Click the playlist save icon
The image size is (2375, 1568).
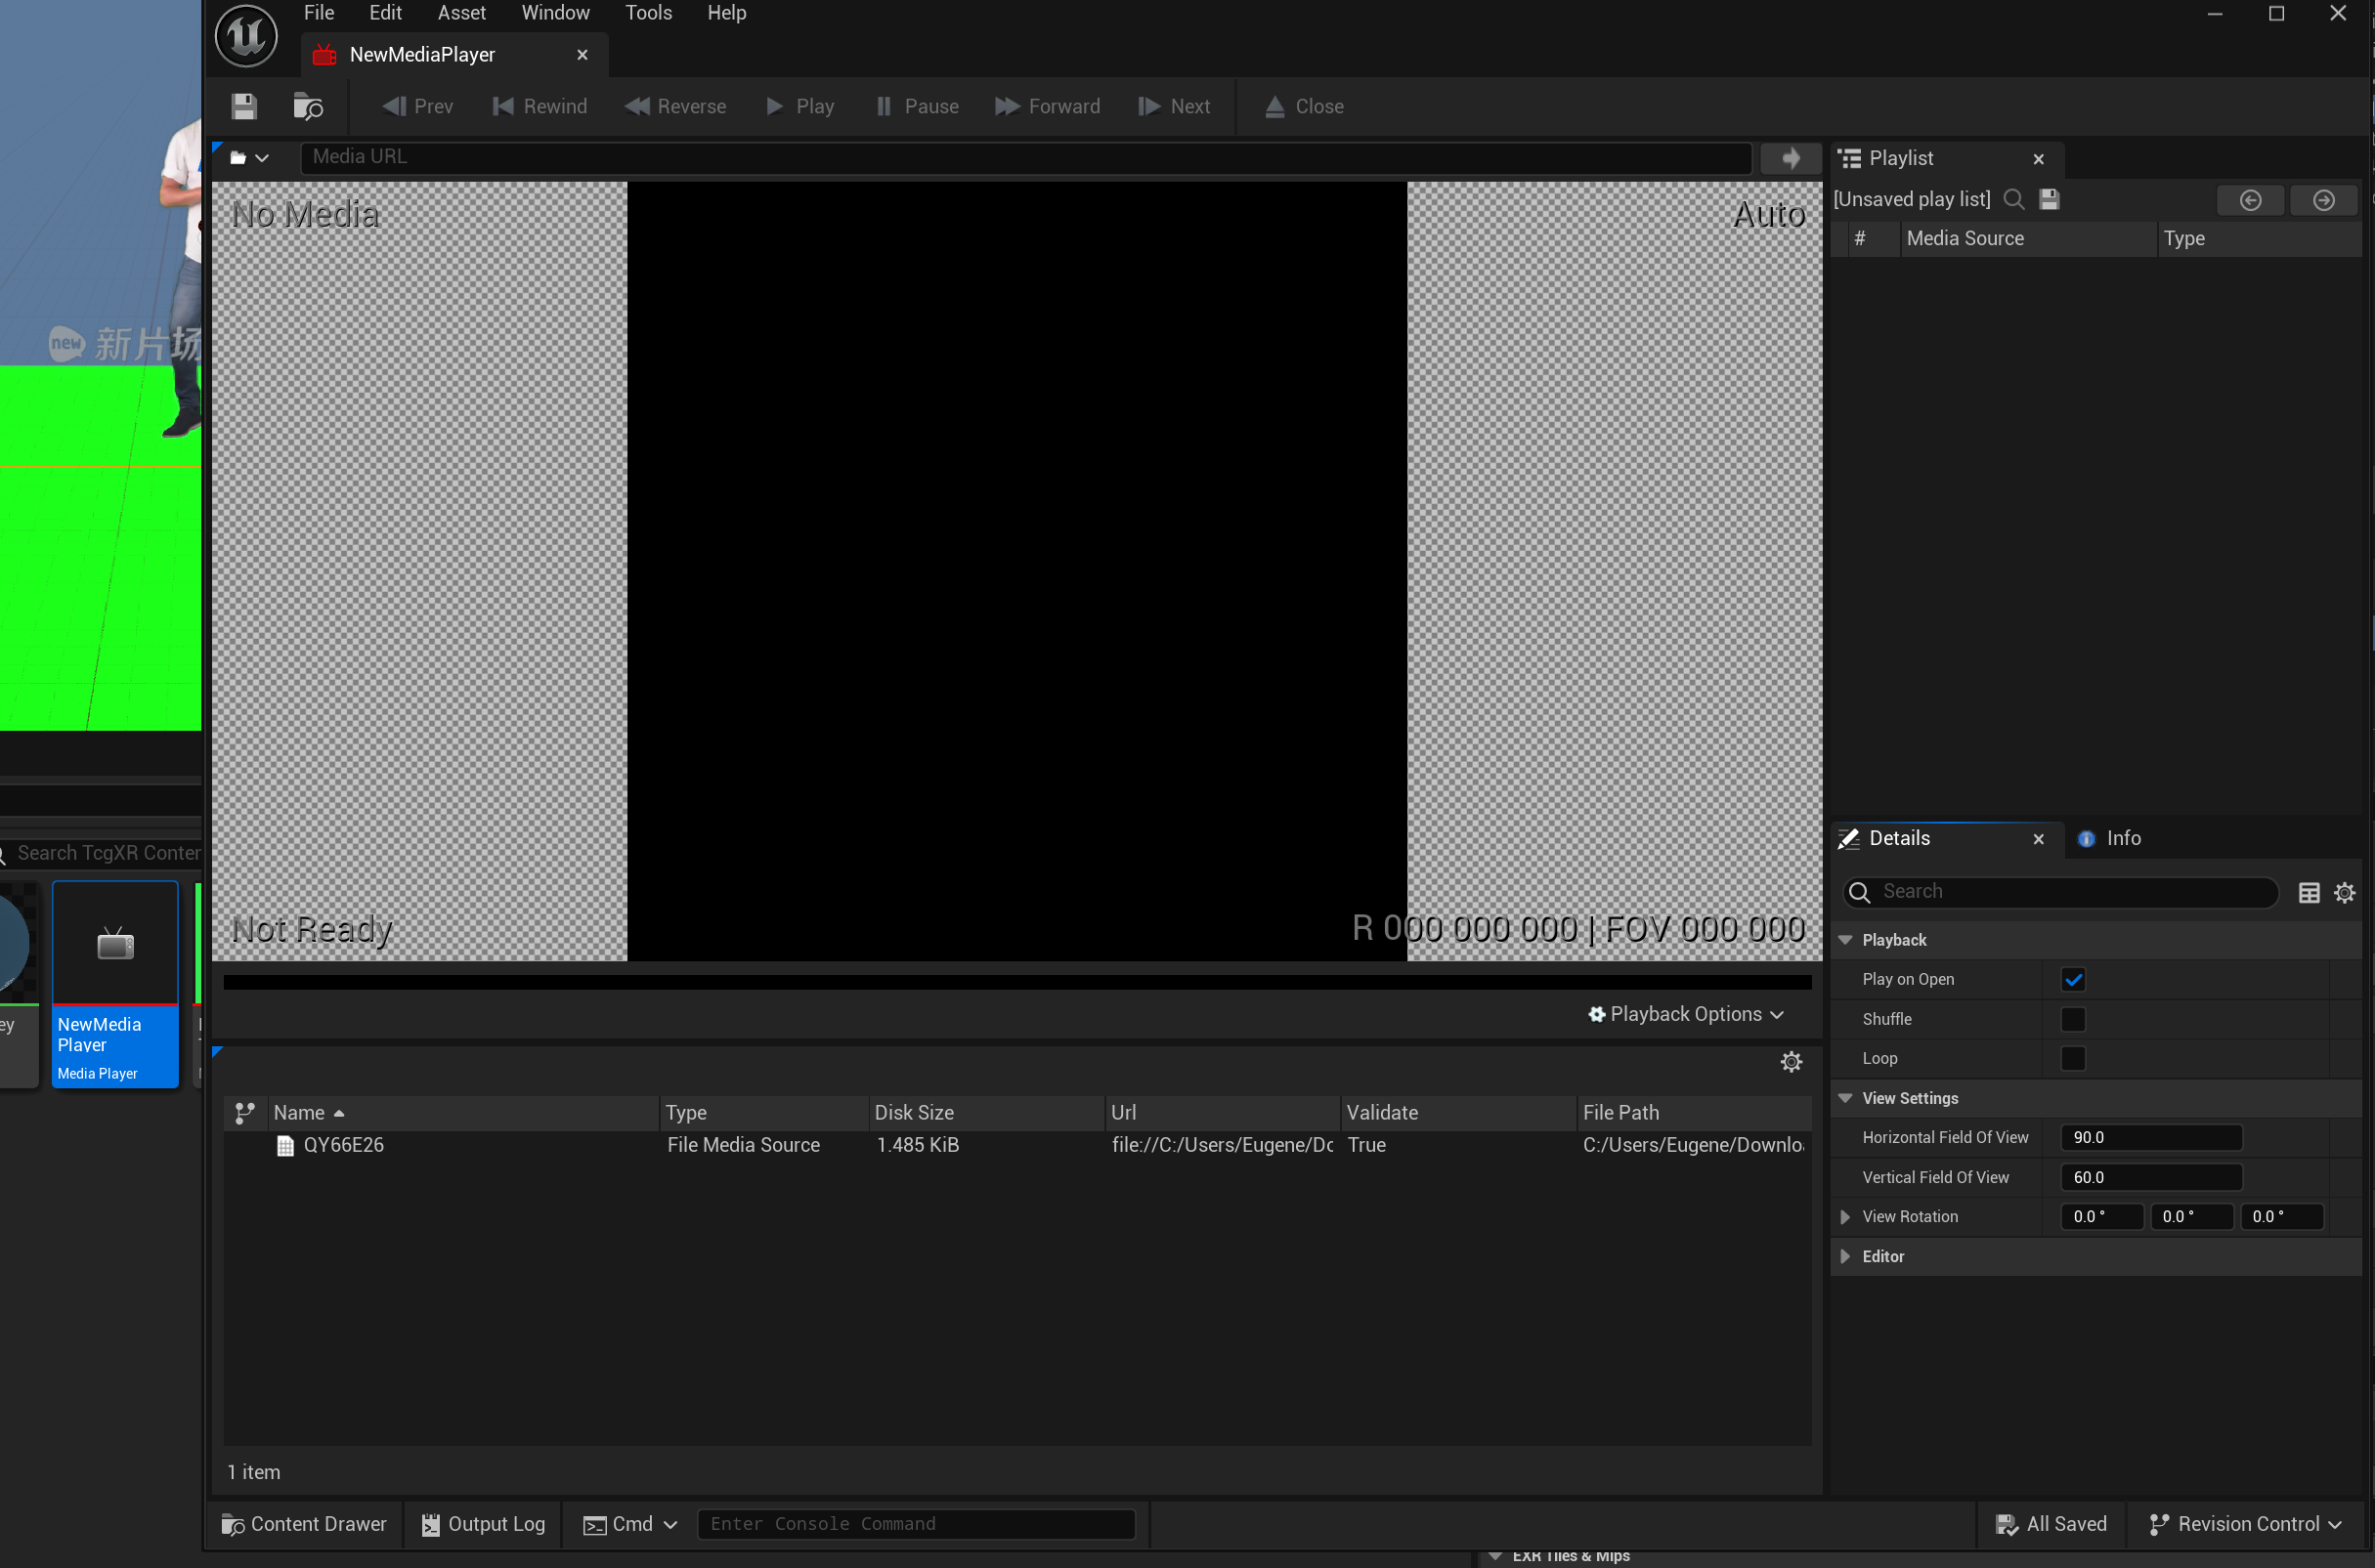[x=2049, y=199]
